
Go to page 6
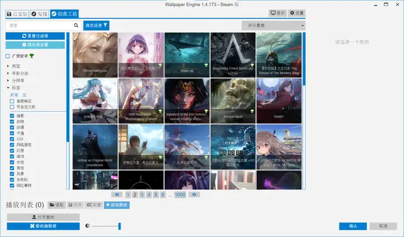(x=163, y=195)
